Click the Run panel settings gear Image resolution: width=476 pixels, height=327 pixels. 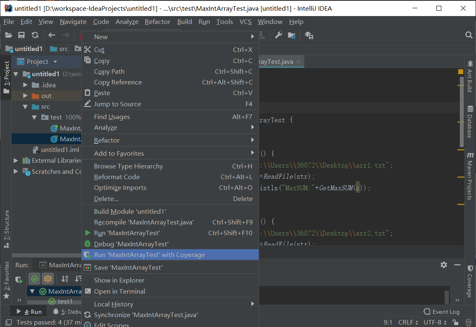[443, 265]
